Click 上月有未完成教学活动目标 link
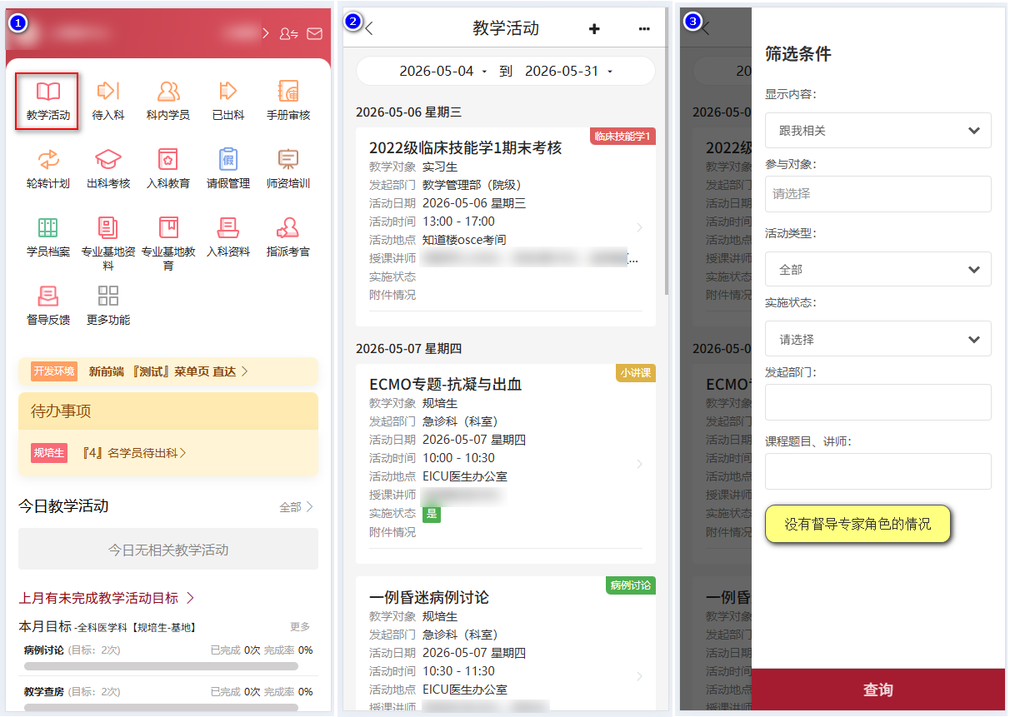Image resolution: width=1010 pixels, height=717 pixels. tap(107, 598)
